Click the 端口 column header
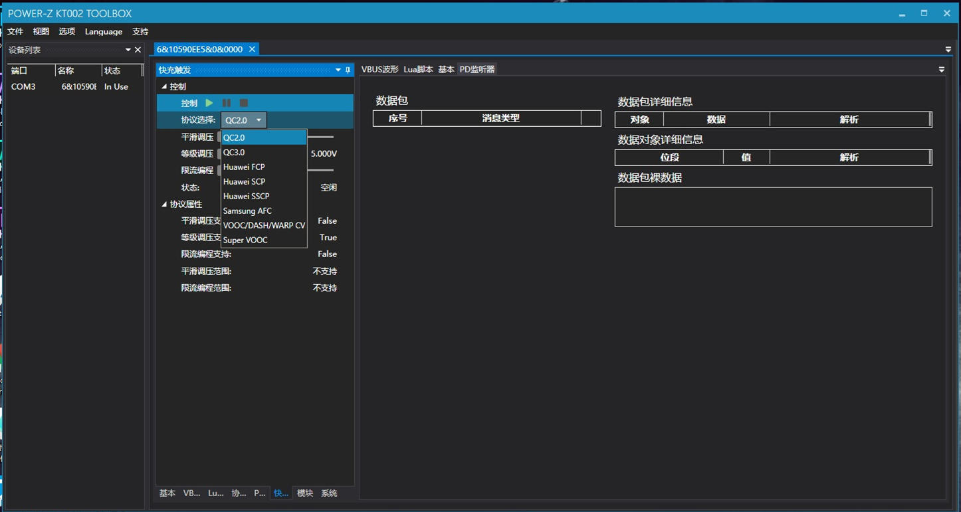The width and height of the screenshot is (961, 512). [x=31, y=70]
